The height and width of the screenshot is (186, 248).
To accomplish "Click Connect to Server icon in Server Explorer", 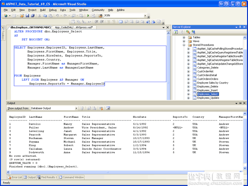I will pyautogui.click(x=193, y=32).
